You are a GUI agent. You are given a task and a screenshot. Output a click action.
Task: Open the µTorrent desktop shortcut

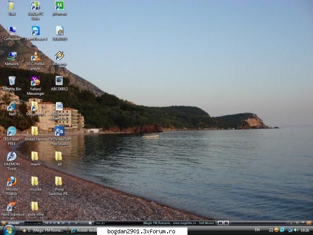click(59, 8)
